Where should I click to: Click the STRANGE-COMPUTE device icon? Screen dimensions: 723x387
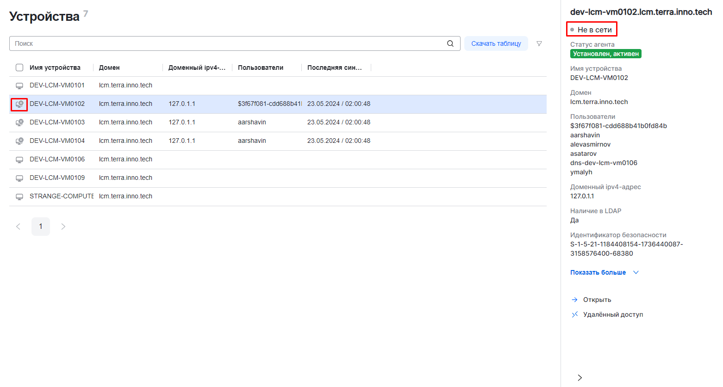coord(19,197)
